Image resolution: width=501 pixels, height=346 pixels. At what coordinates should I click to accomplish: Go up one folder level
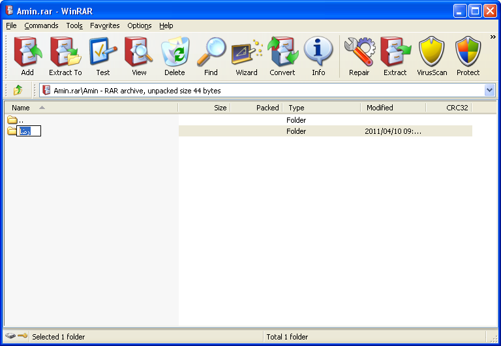click(18, 90)
